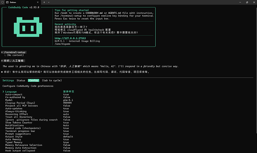Image resolution: width=257 pixels, height=153 pixels.
Task: Minimize the terminal window
Action: coord(240,2)
